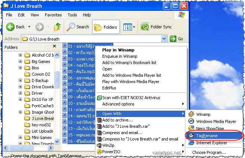The width and height of the screenshot is (245, 158).
Task: Open the Tools menu
Action: click(72, 15)
